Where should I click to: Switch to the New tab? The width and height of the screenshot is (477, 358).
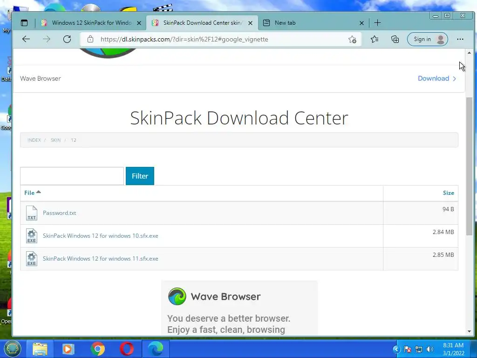click(313, 23)
